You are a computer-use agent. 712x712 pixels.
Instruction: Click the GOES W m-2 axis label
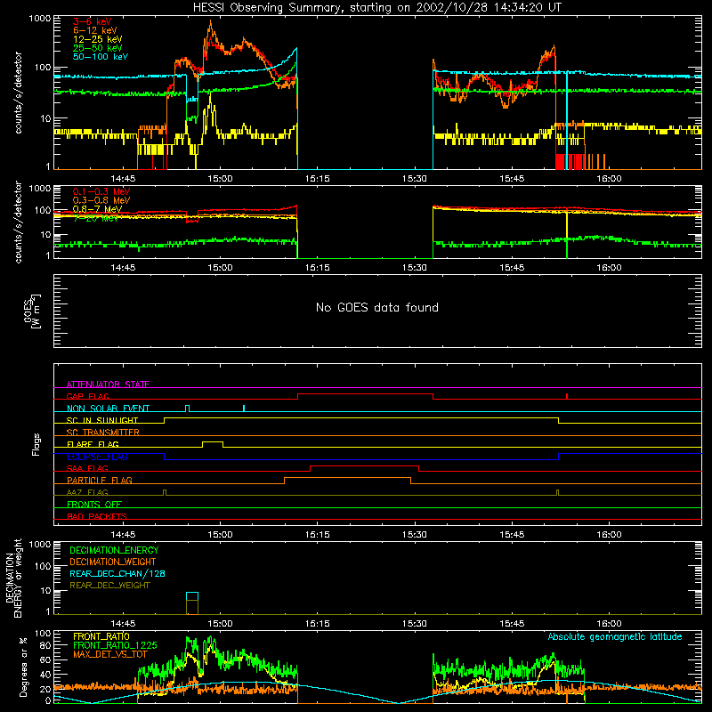tap(32, 311)
